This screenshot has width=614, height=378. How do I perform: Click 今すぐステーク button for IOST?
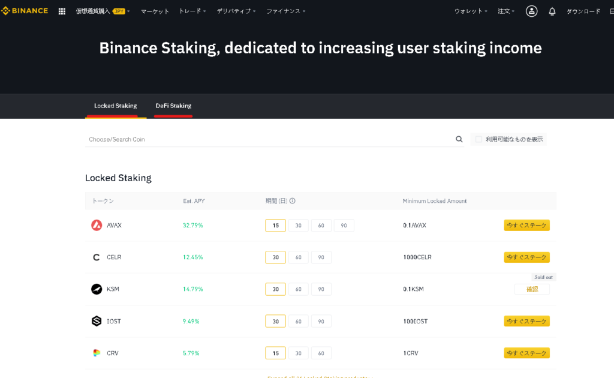(526, 321)
